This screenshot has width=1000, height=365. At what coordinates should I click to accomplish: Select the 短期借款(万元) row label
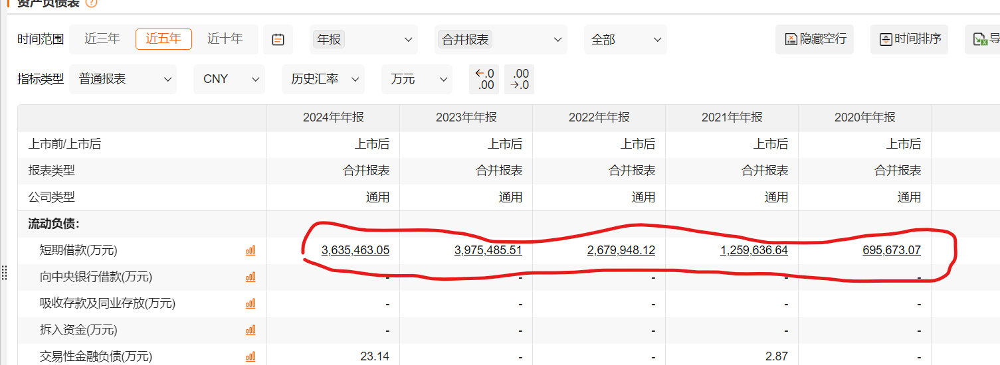(x=78, y=251)
